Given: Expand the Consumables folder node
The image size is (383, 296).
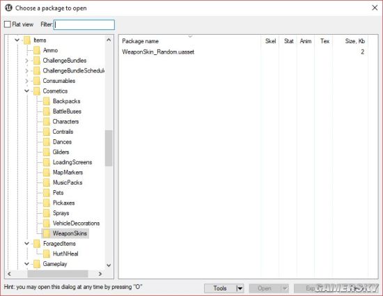Looking at the screenshot, I should point(26,81).
